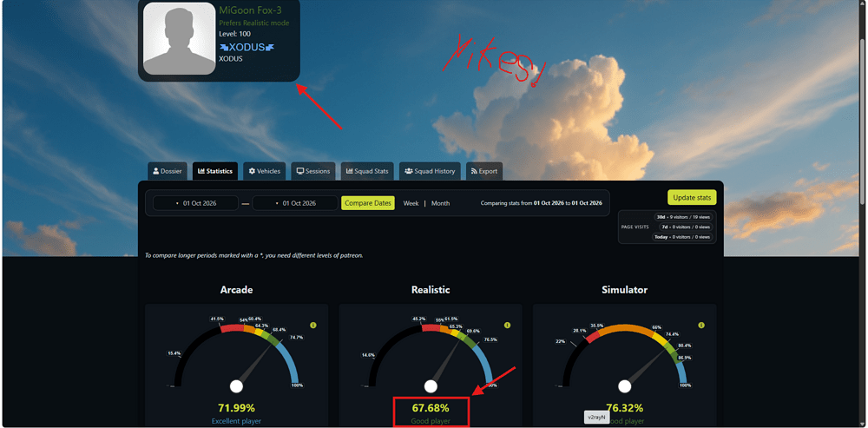Select the Squad Stats tab
Image resolution: width=868 pixels, height=428 pixels.
point(367,171)
